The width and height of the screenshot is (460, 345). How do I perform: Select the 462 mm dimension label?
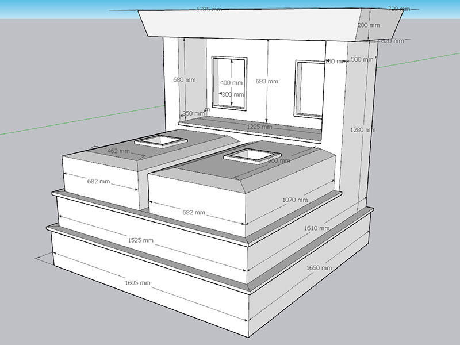click(118, 151)
